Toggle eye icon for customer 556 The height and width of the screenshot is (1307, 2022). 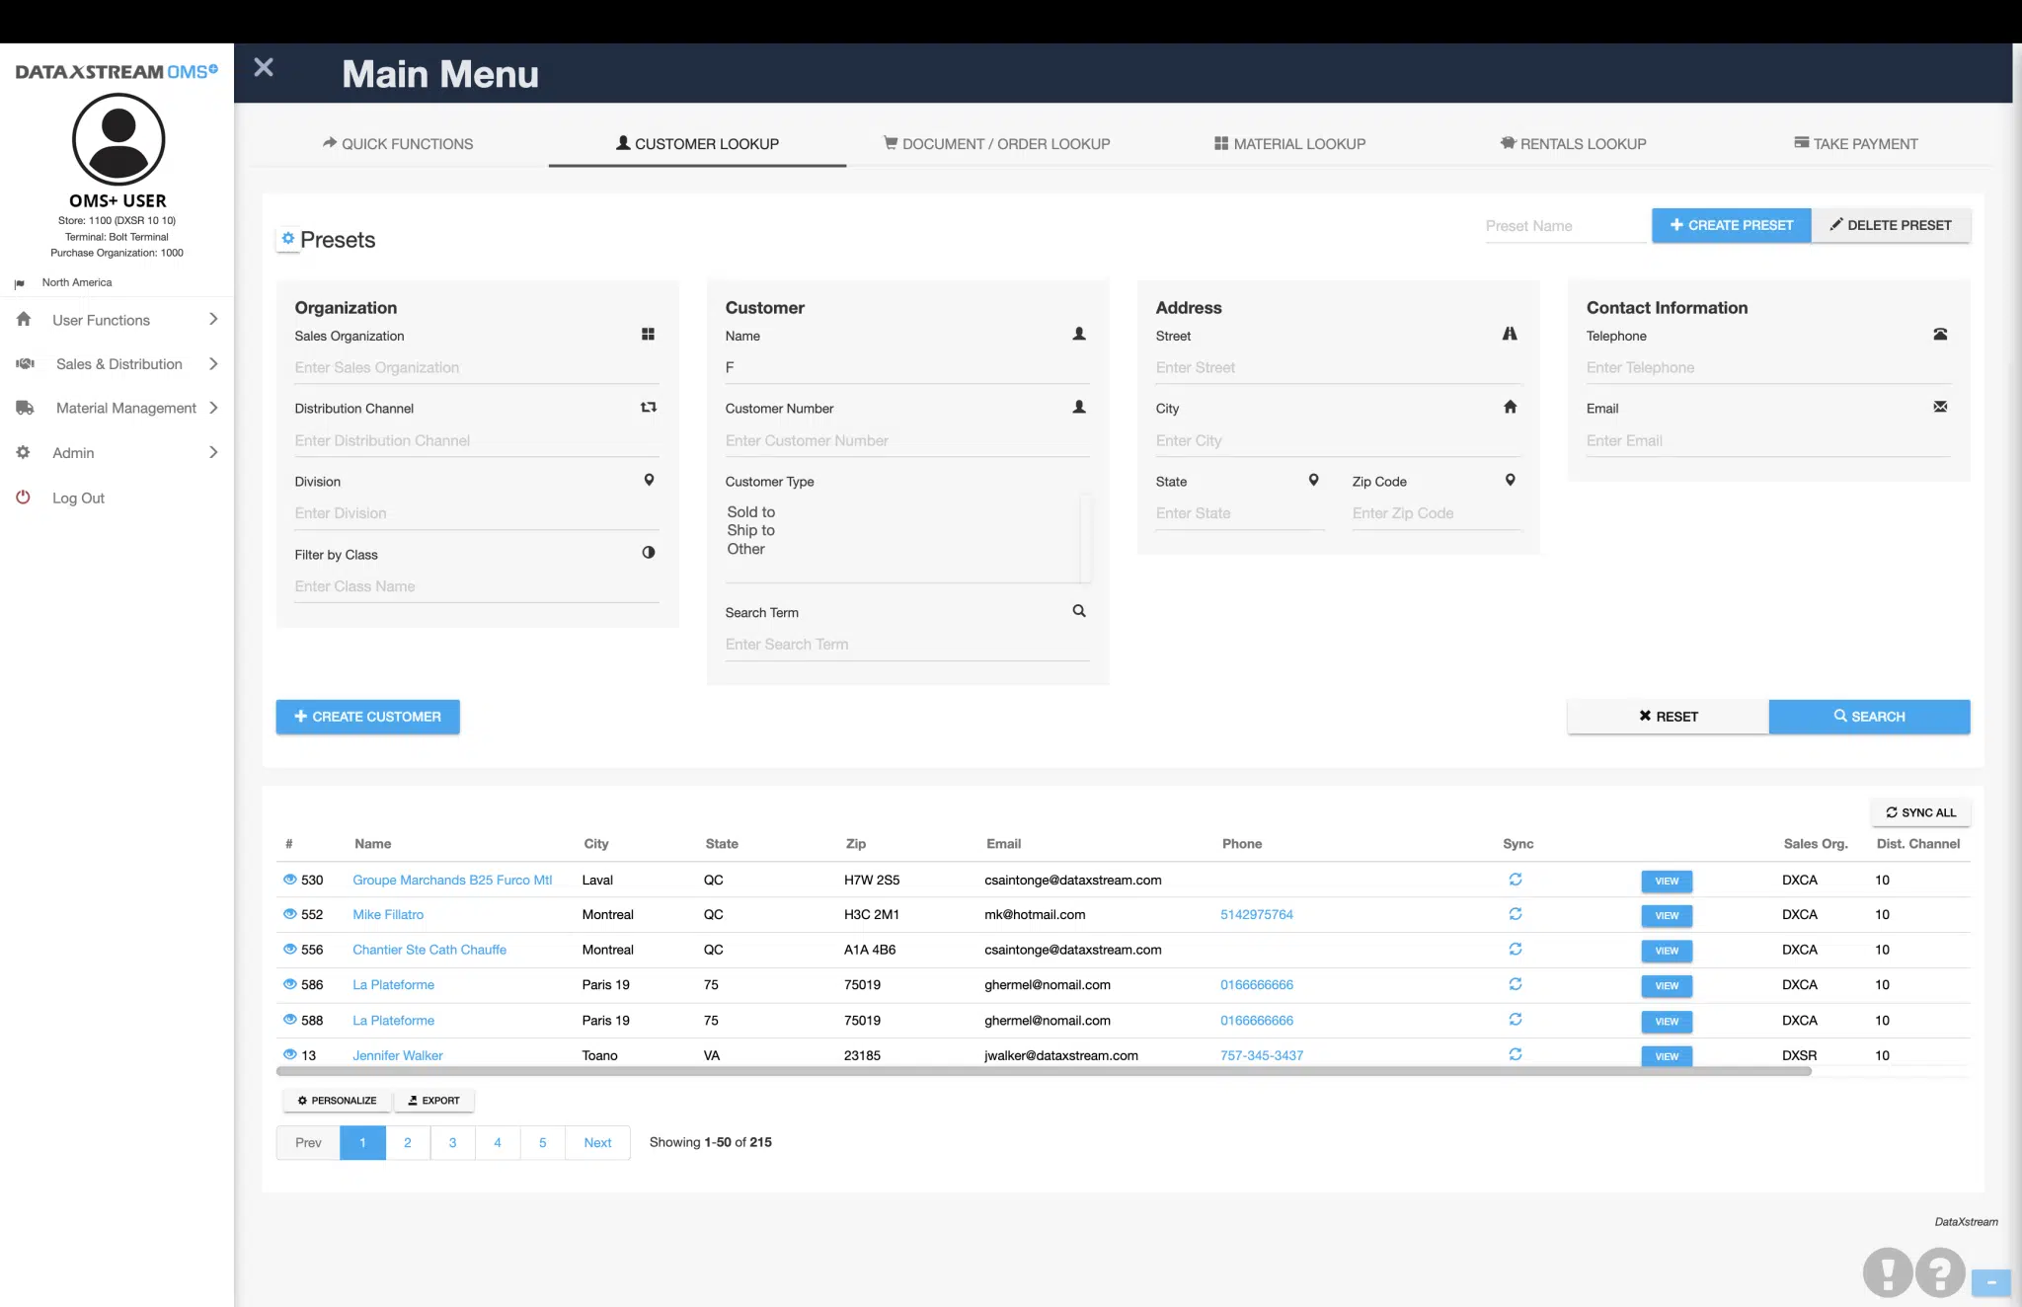[x=289, y=949]
